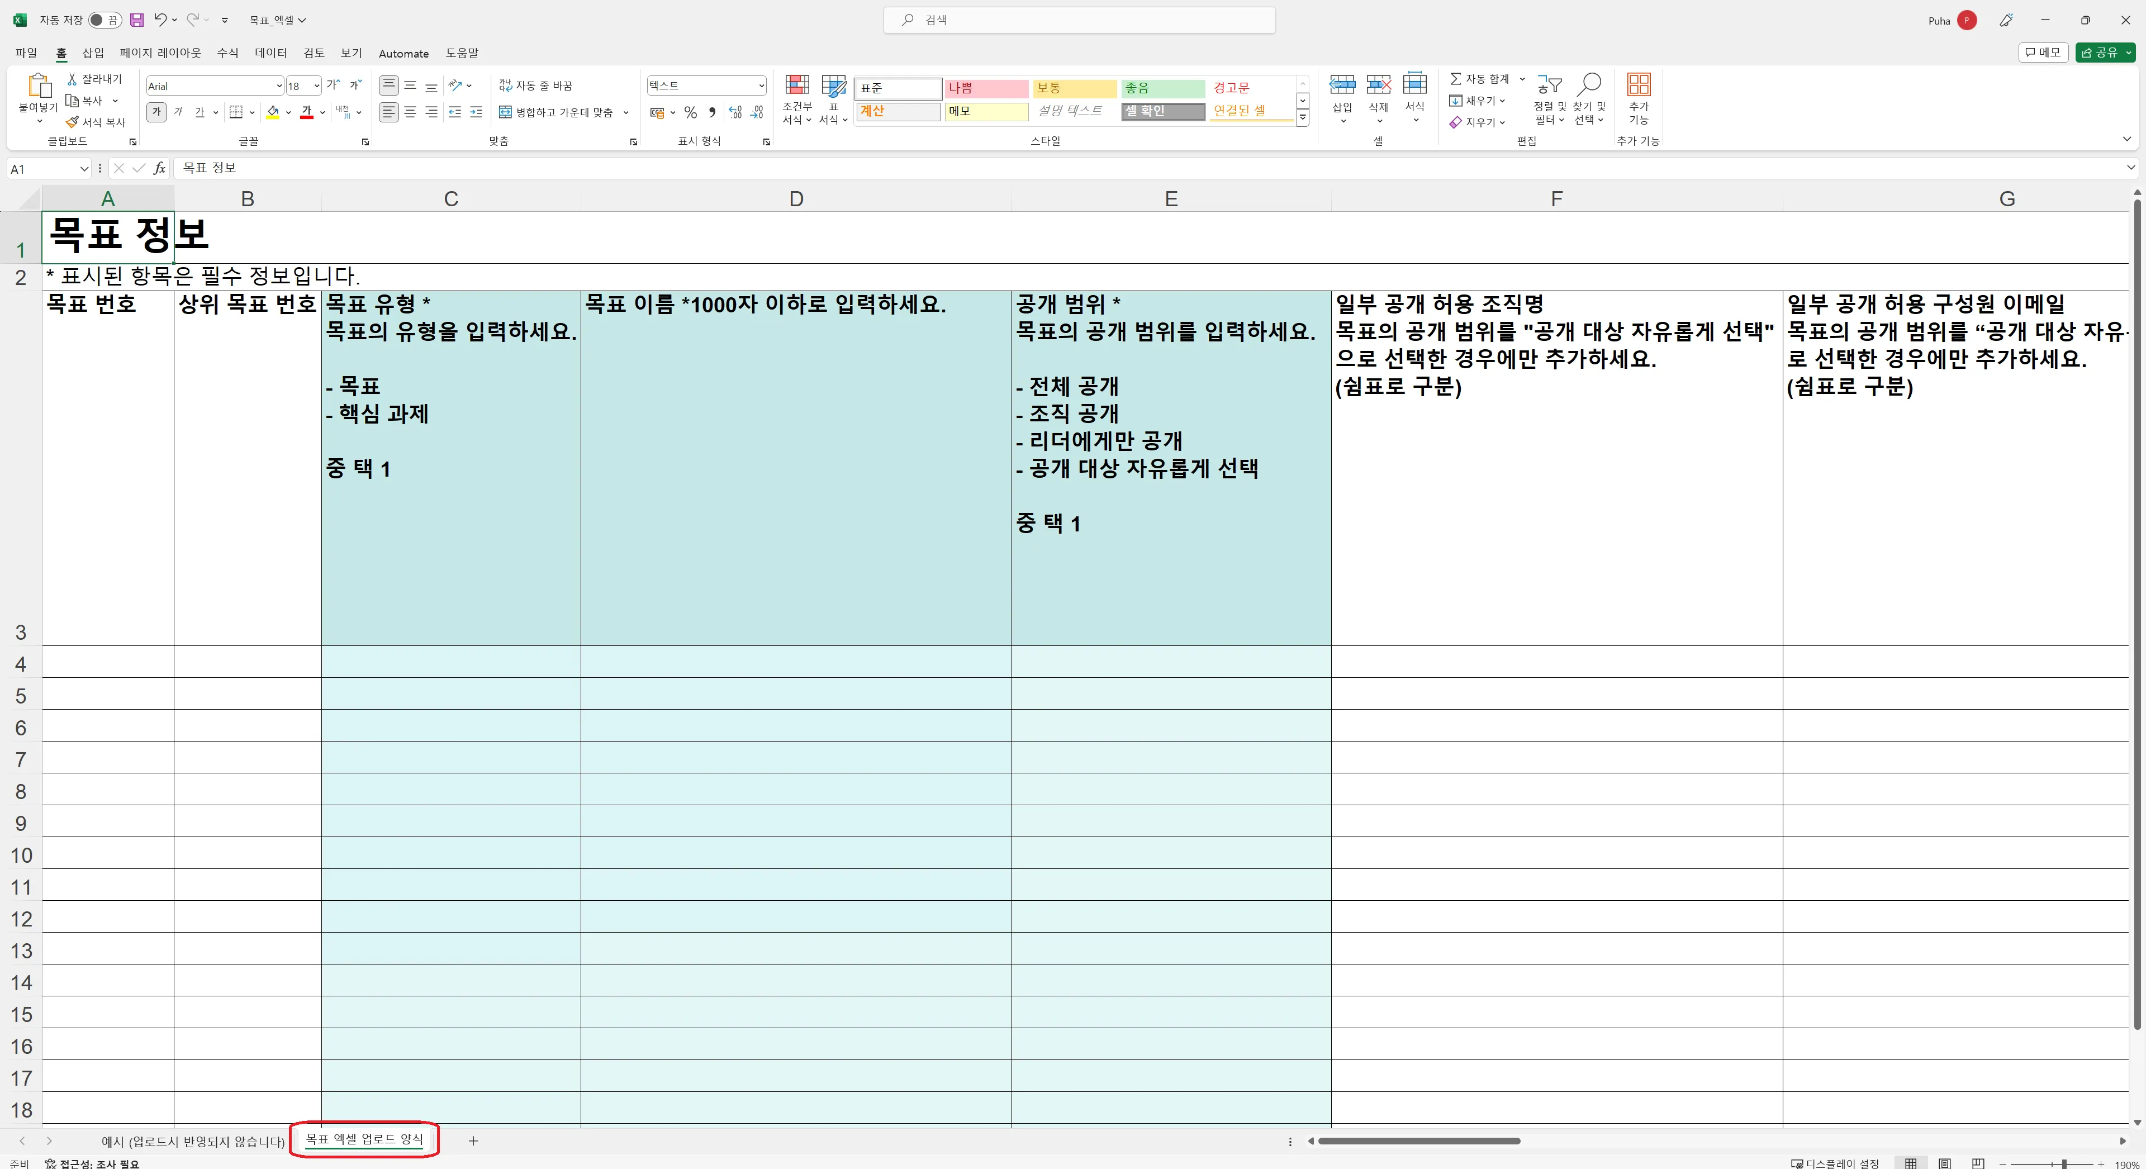Screen dimensions: 2146x1169
Task: Click the 메모 (Comments) button
Action: tap(2043, 51)
